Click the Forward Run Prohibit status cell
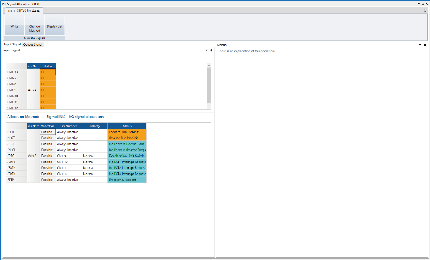This screenshot has width=430, height=260. (x=127, y=132)
